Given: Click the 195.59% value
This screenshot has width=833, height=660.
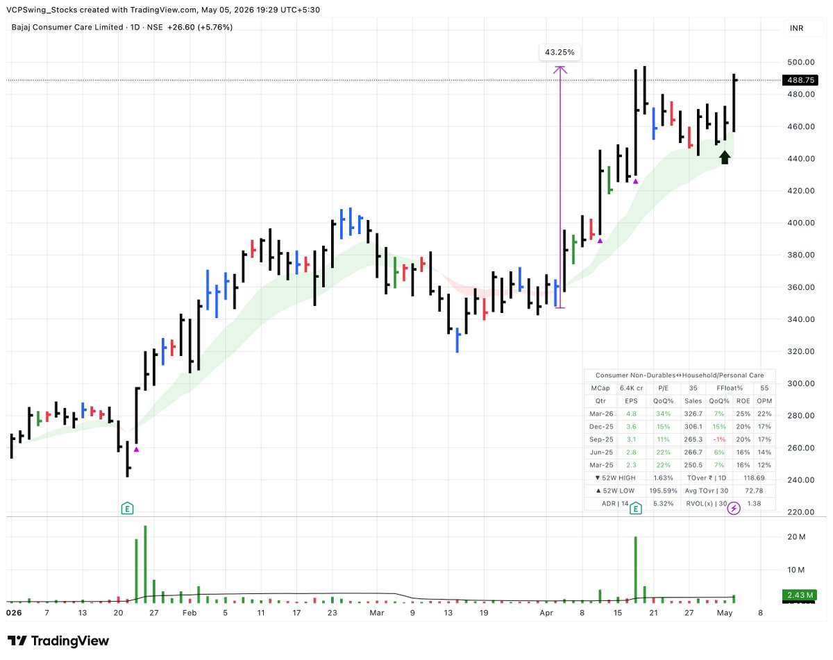Looking at the screenshot, I should coord(664,491).
